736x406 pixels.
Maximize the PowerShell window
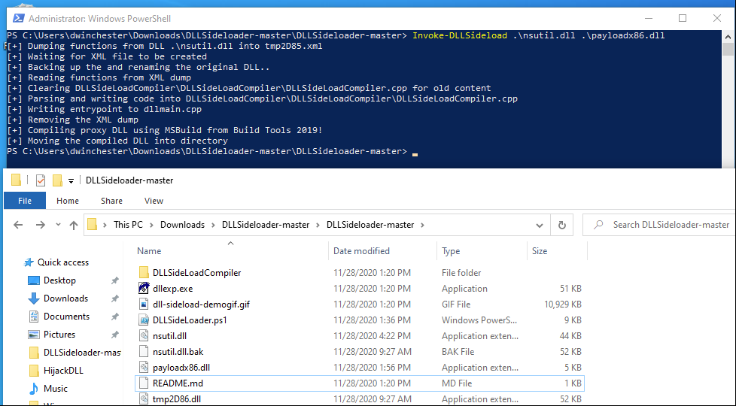(683, 18)
